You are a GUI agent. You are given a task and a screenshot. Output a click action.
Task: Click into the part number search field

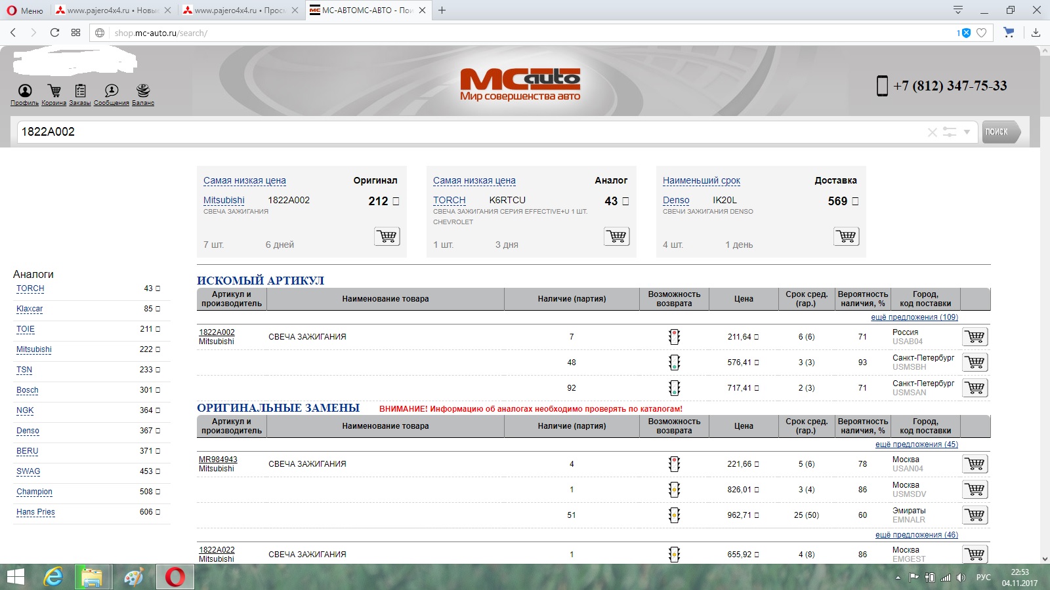tap(459, 132)
